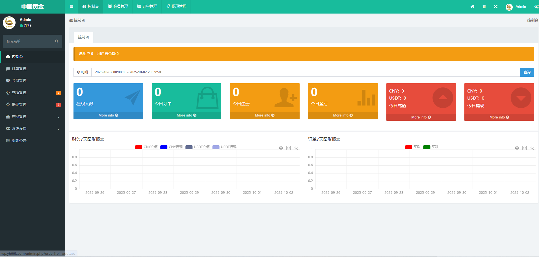
Task: Click the stack icon on finance chart
Action: 281,148
